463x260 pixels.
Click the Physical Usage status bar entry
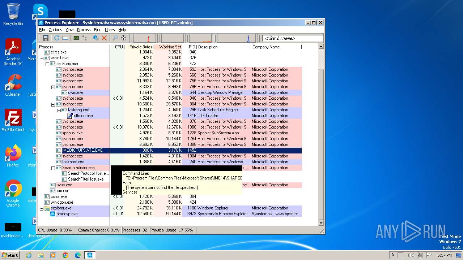tap(172, 230)
